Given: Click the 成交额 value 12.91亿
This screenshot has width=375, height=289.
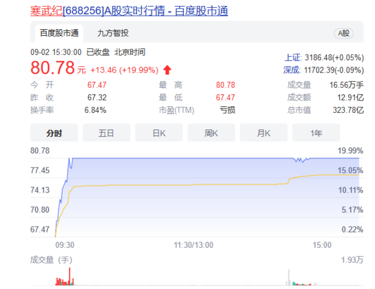Looking at the screenshot, I should pos(350,98).
